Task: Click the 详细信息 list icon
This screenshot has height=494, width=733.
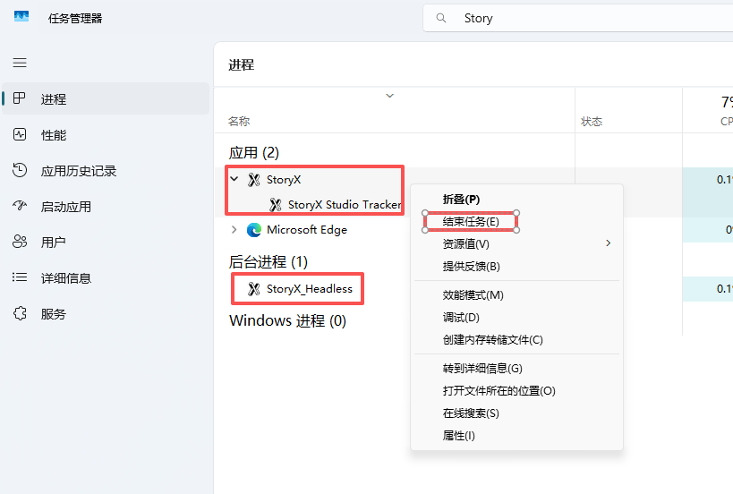Action: tap(20, 277)
